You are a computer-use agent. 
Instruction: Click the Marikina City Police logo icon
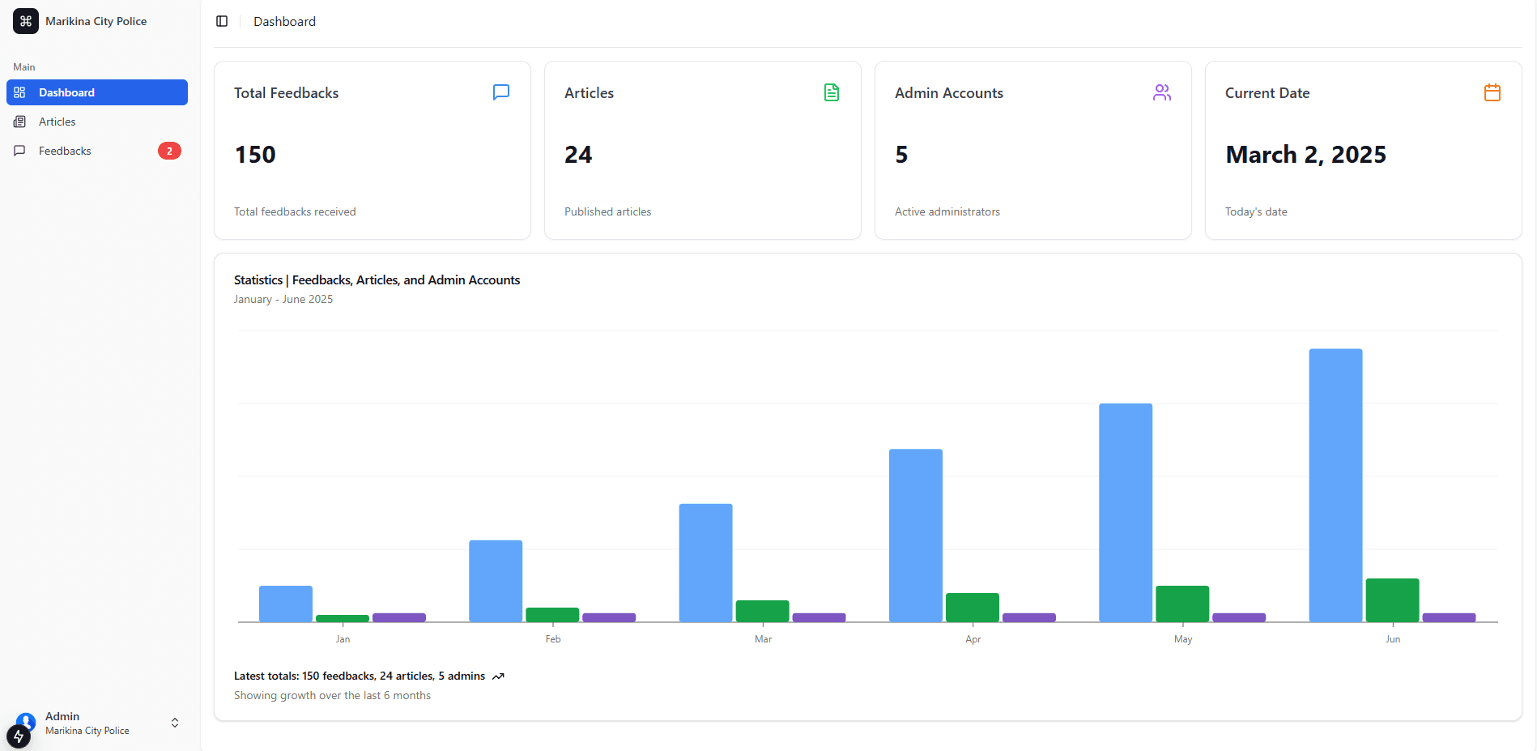pos(26,21)
